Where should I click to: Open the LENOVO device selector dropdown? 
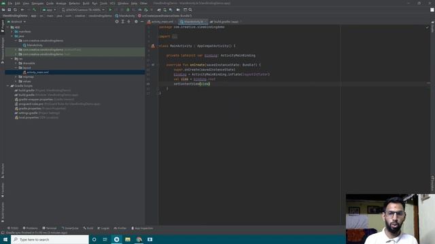click(x=83, y=9)
